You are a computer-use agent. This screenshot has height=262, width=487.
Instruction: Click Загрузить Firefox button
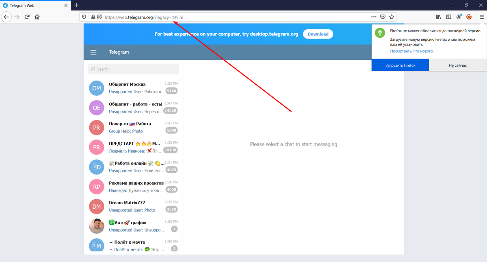point(400,65)
